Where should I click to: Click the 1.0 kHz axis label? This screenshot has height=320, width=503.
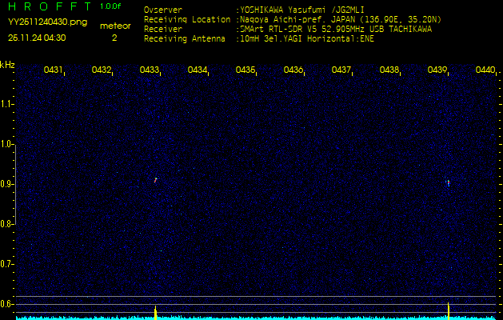click(7, 144)
